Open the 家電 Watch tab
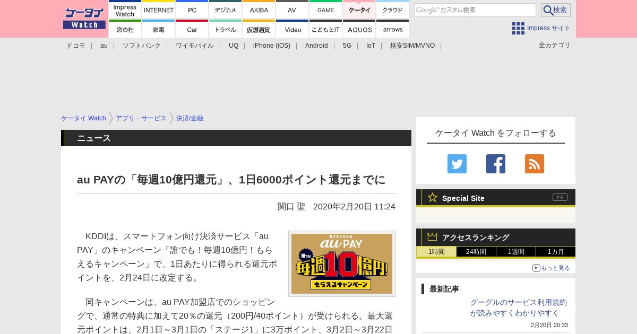637x334 pixels. (x=159, y=29)
